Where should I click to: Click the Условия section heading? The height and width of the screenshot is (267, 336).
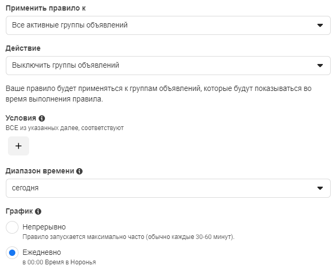point(21,118)
